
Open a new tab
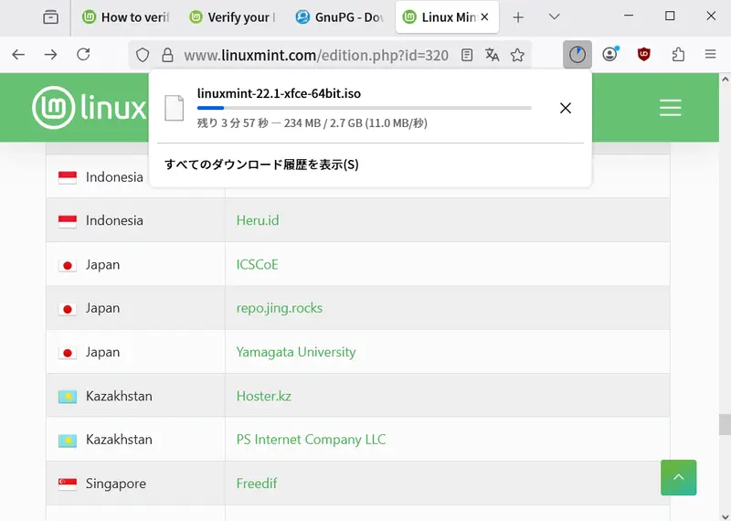(517, 17)
